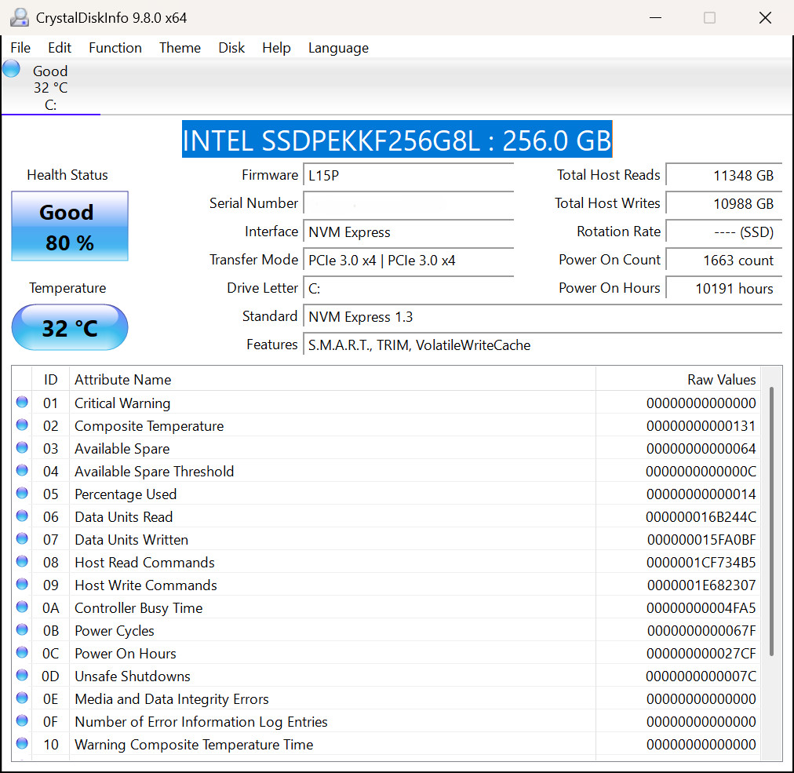Click the blue disk status orb for C:
The height and width of the screenshot is (773, 794).
click(x=11, y=69)
